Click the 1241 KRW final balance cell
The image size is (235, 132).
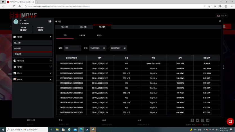point(207,73)
